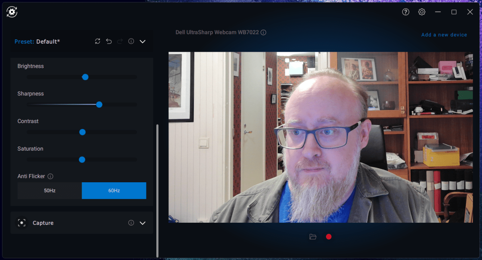Collapse the Preset section chevron

[x=142, y=42]
